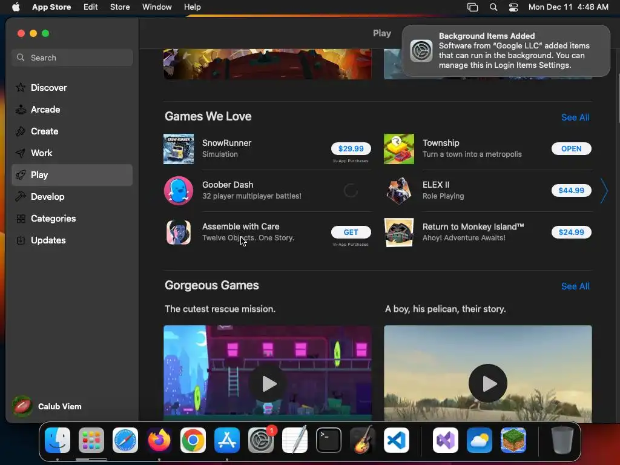
Task: Click the Goober Dash loading spinner
Action: (351, 191)
